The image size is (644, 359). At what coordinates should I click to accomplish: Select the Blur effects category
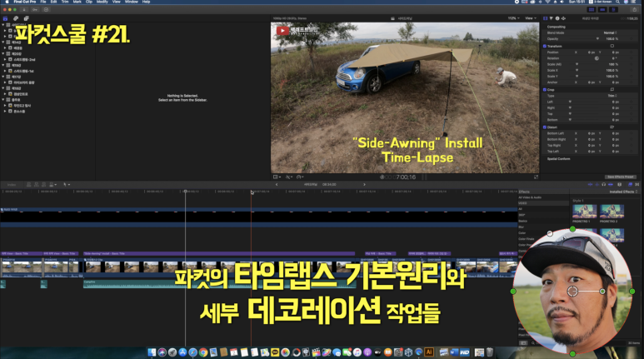coord(522,227)
